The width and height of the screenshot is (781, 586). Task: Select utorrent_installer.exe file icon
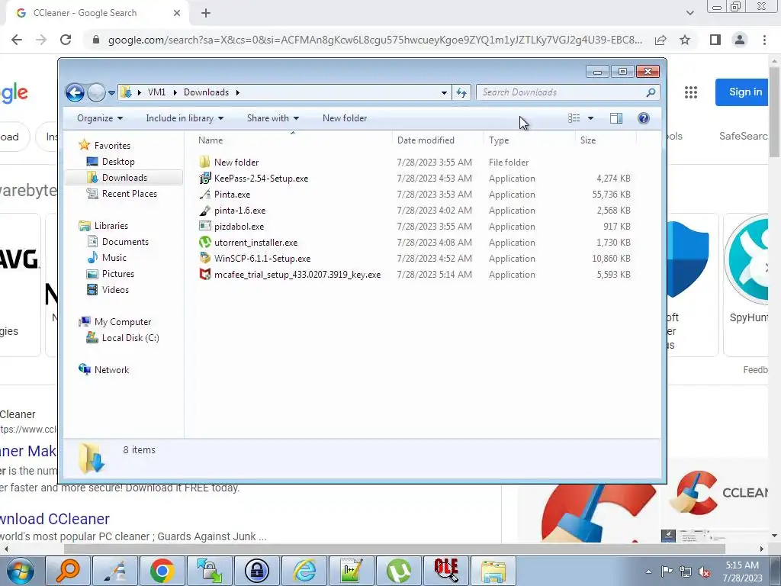point(204,242)
